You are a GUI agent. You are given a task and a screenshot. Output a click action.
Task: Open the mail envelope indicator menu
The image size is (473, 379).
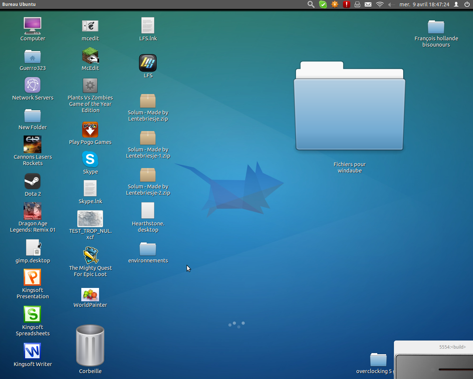(368, 4)
